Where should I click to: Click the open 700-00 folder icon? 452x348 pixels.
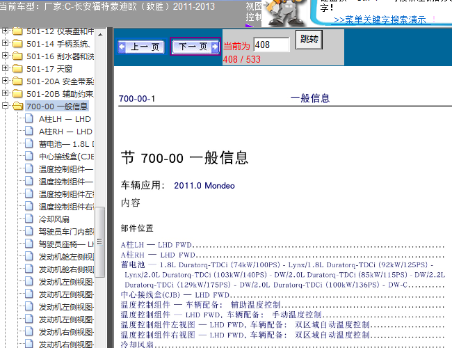17,106
